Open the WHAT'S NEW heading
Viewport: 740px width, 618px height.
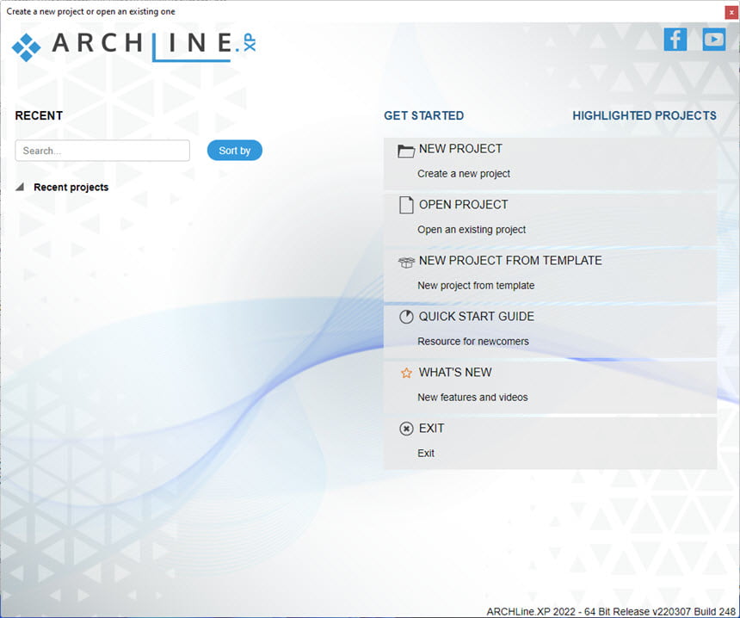coord(455,373)
